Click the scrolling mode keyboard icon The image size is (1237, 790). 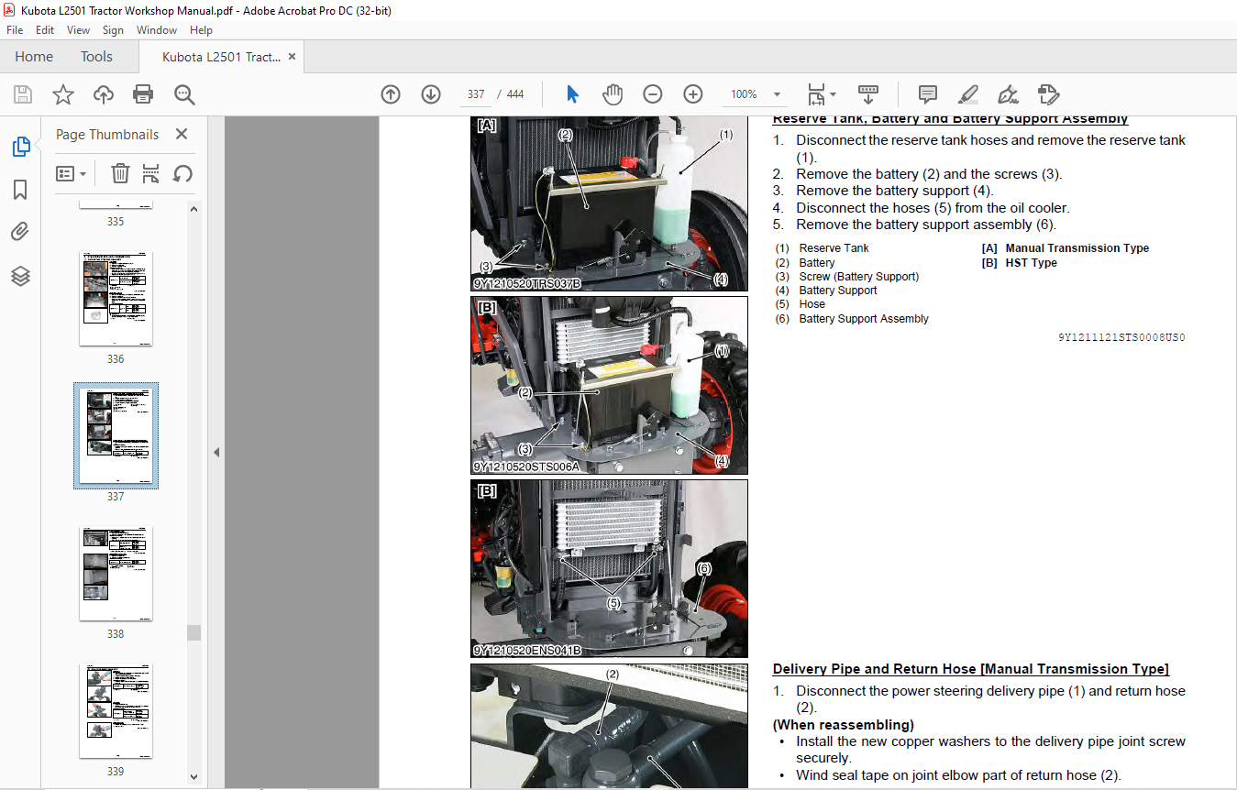(868, 94)
